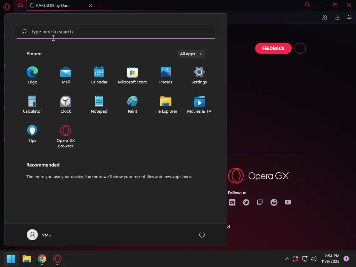Open the Tips app

pos(32,134)
